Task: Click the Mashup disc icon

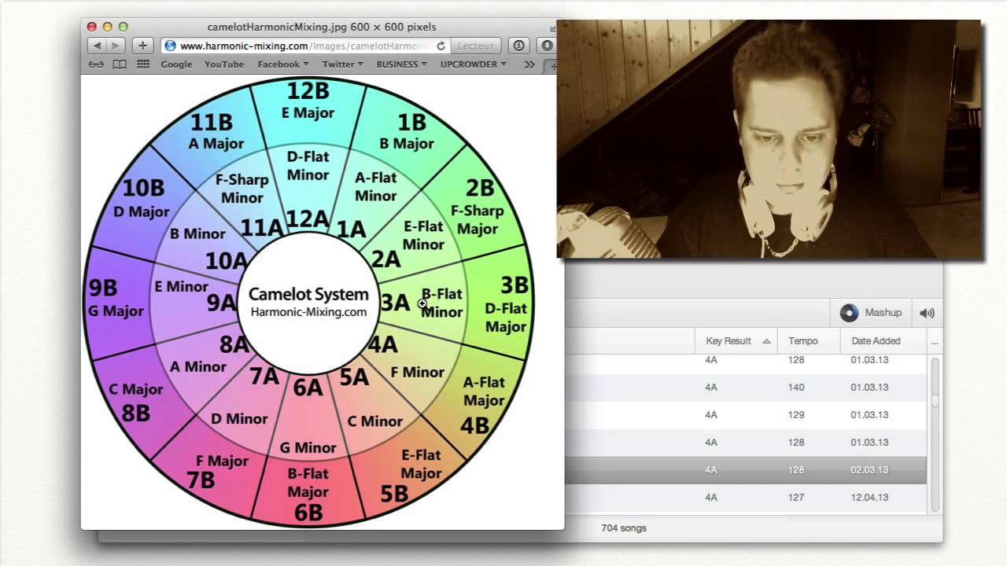Action: coord(849,313)
